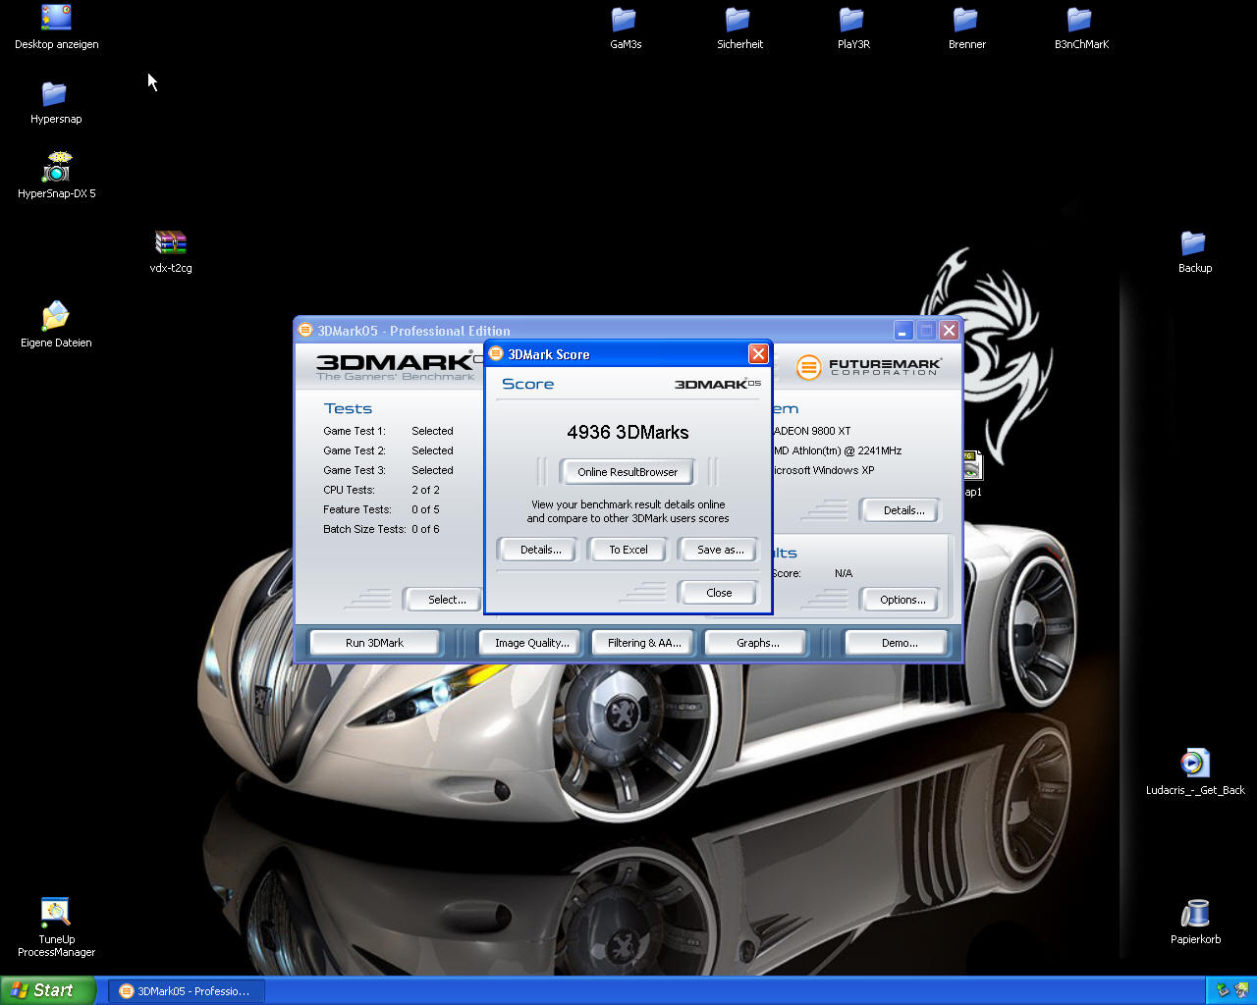Click the Athlon @ 2241MHz text
The height and width of the screenshot is (1005, 1257).
(837, 450)
